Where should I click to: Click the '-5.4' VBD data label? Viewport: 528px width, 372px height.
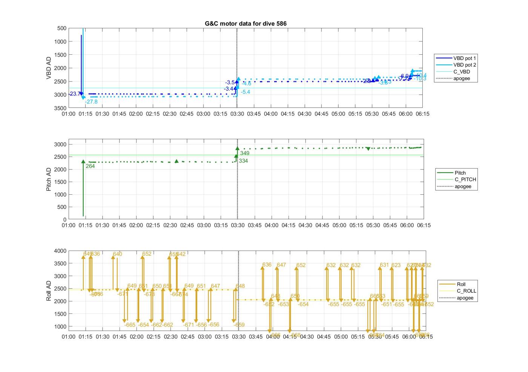(x=246, y=92)
